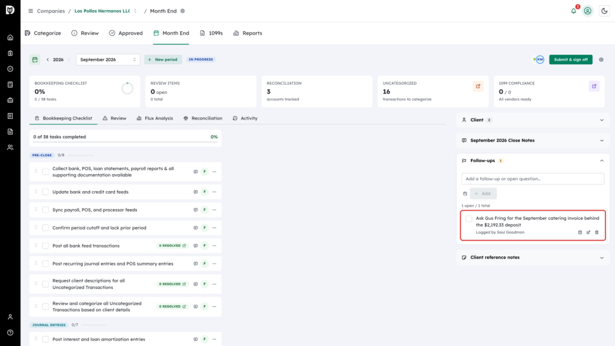This screenshot has width=615, height=346.
Task: Collapse the Follow-ups panel
Action: tap(533, 161)
